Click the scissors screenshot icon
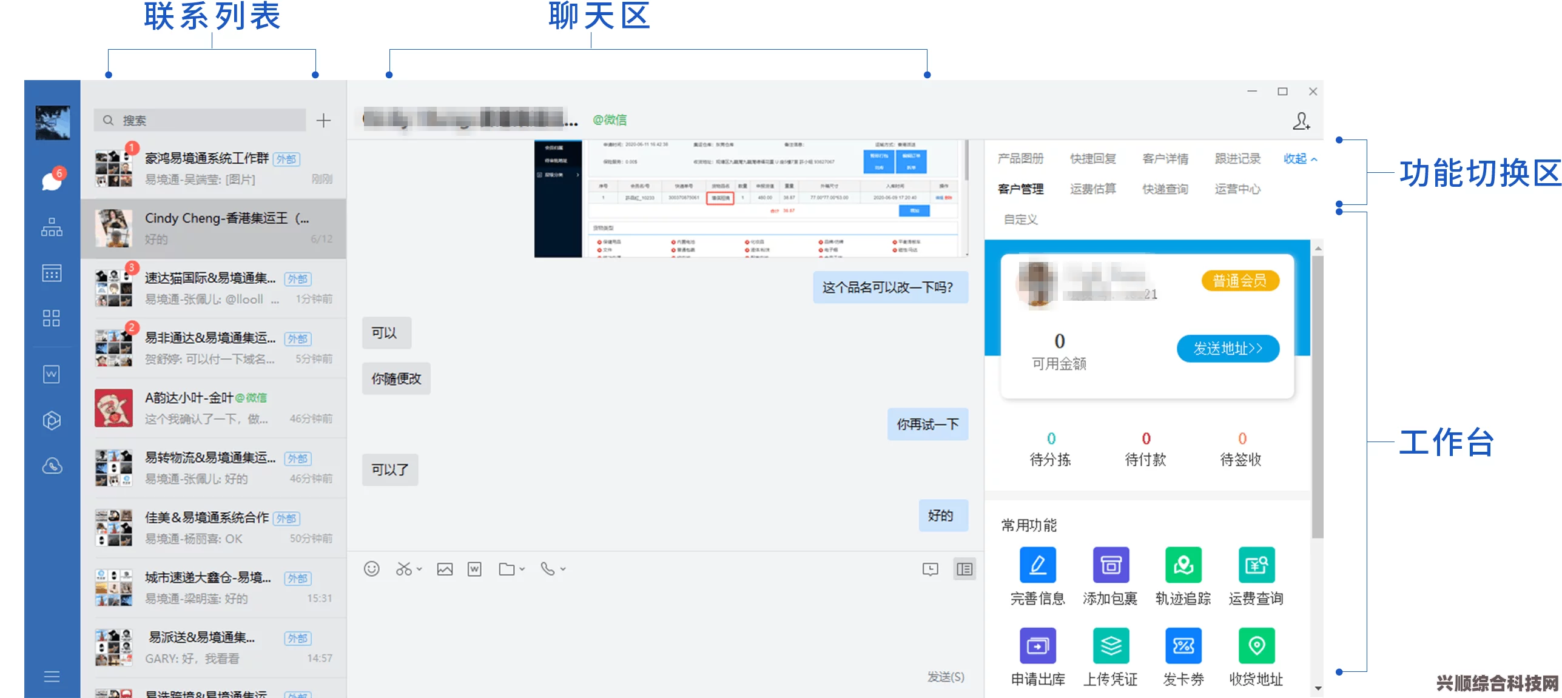This screenshot has width=1562, height=698. [403, 569]
